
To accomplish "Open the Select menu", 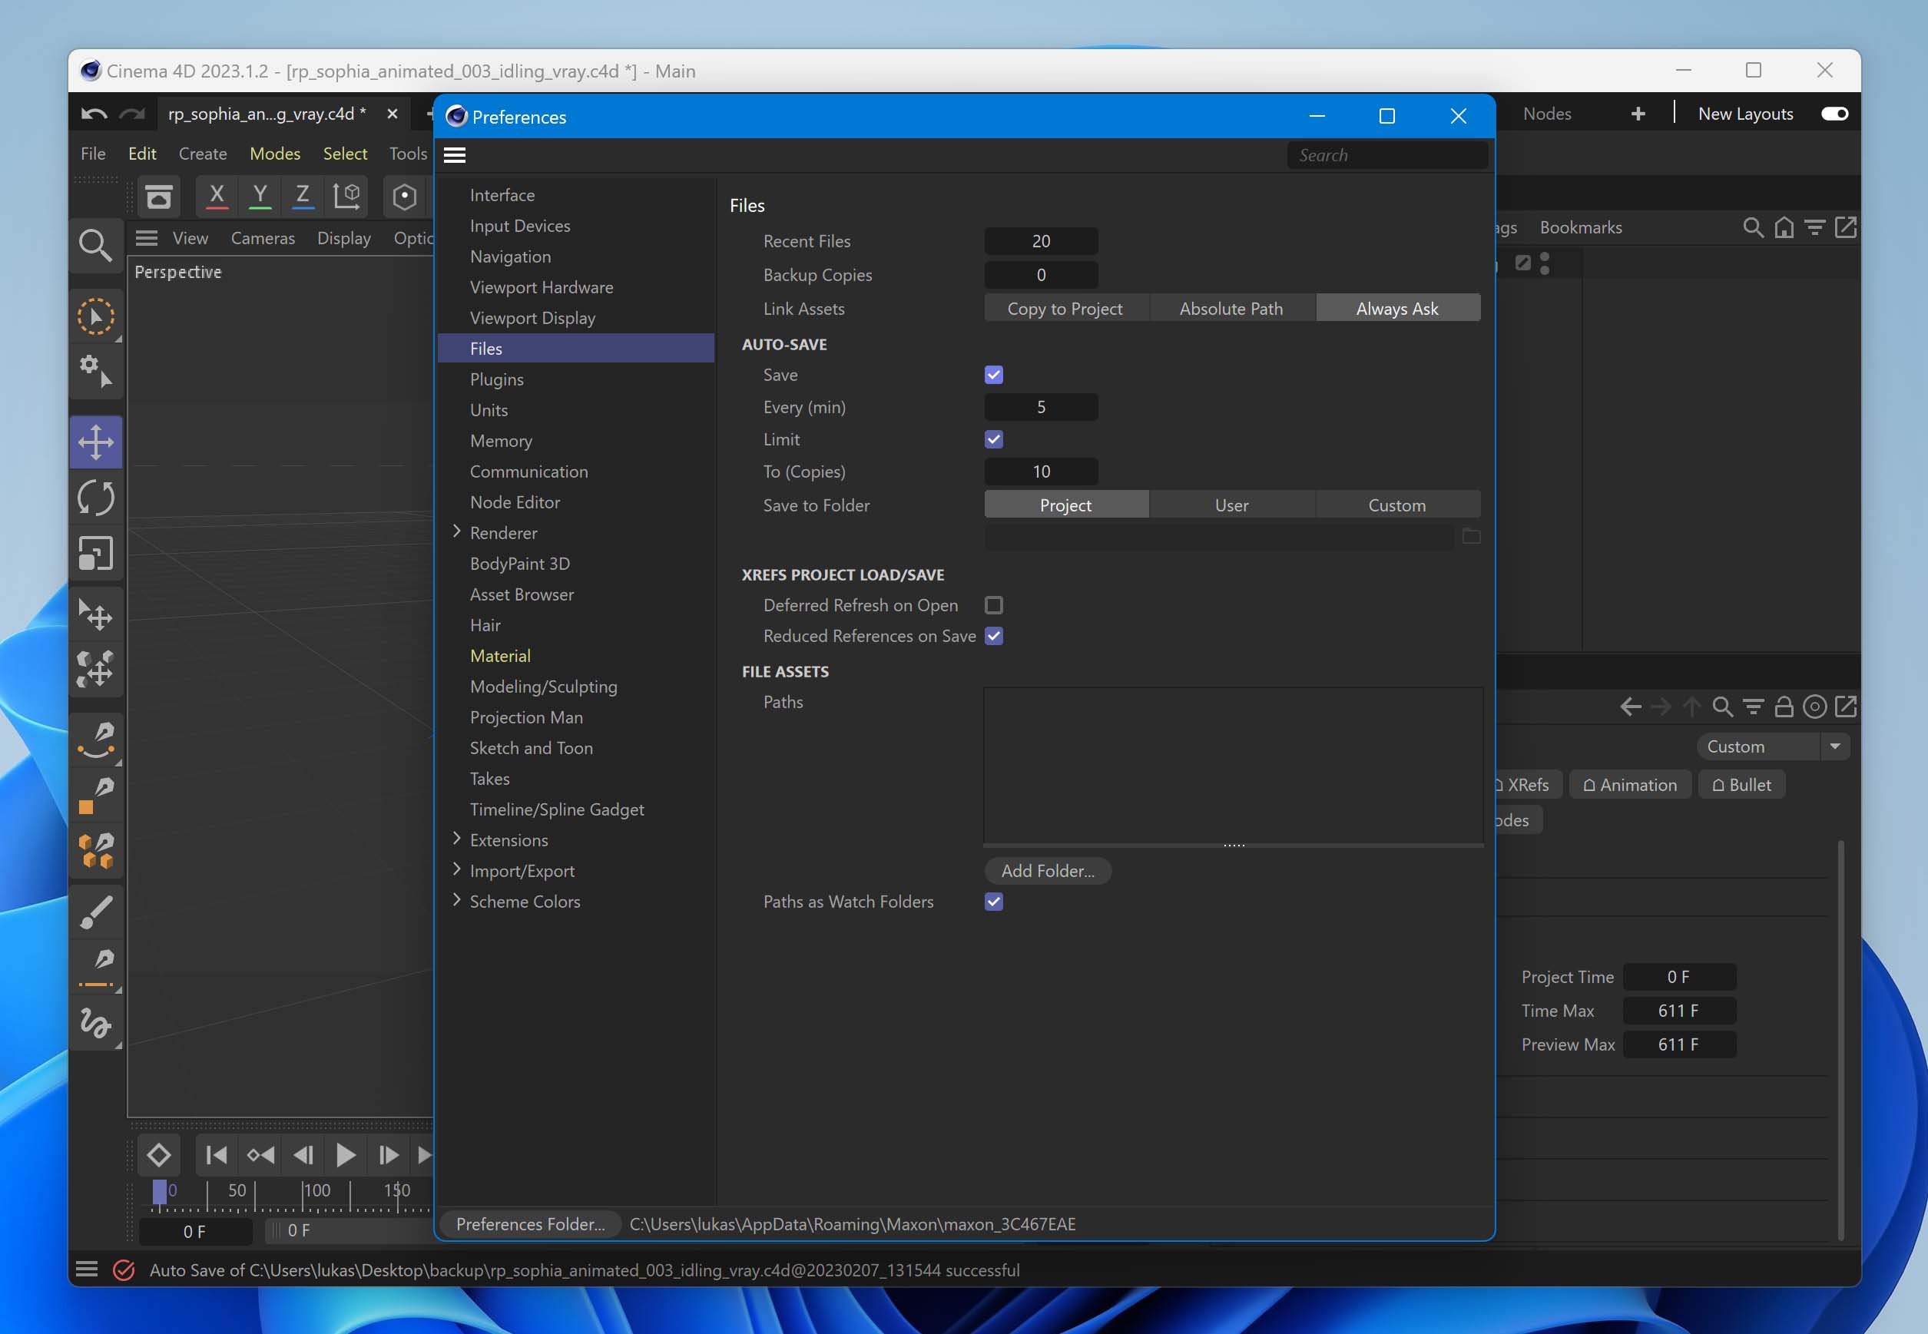I will point(346,154).
